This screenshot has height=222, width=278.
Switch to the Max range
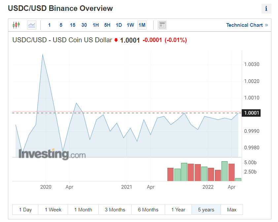tap(232, 209)
